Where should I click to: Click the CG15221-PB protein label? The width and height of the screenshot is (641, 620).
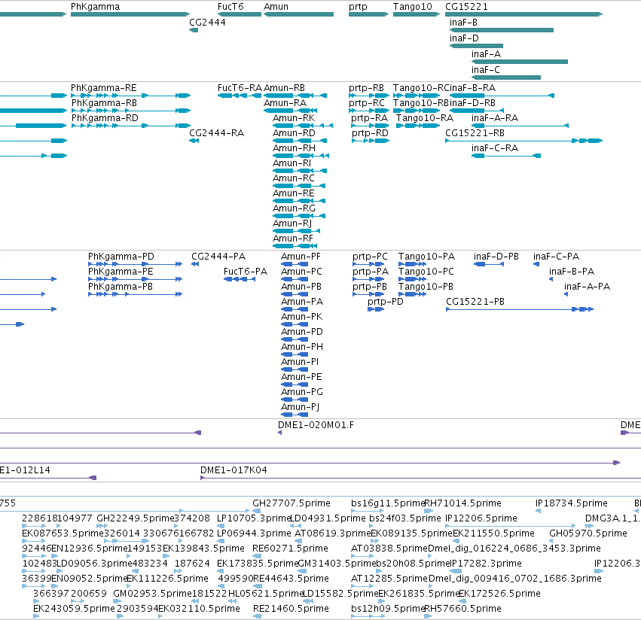coord(475,302)
